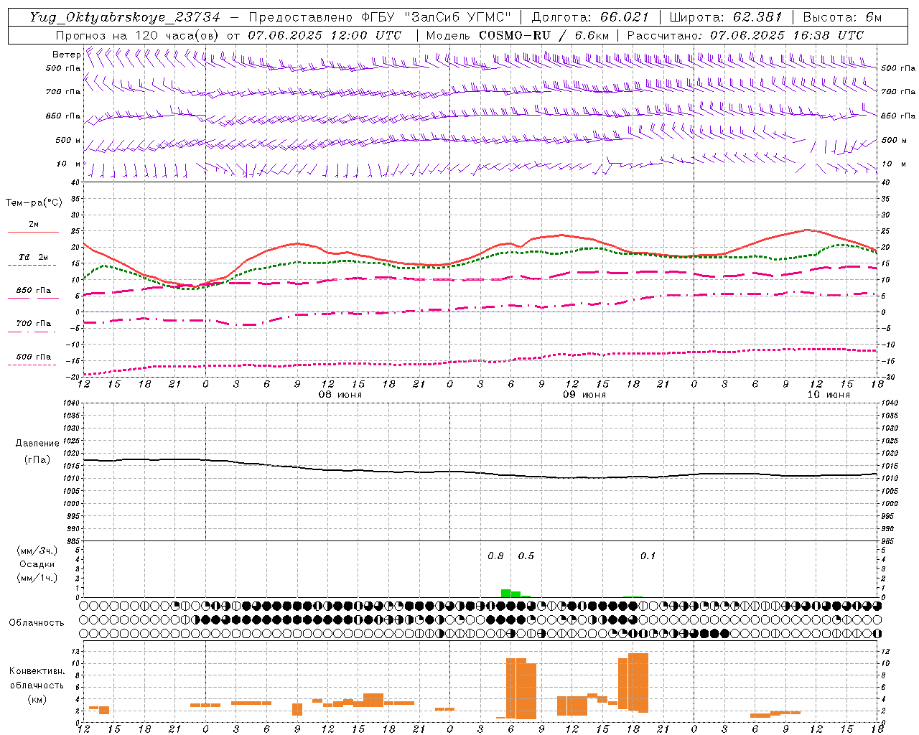The height and width of the screenshot is (735, 919).
Task: Click the tallest orange convective cloud bar
Action: point(638,683)
